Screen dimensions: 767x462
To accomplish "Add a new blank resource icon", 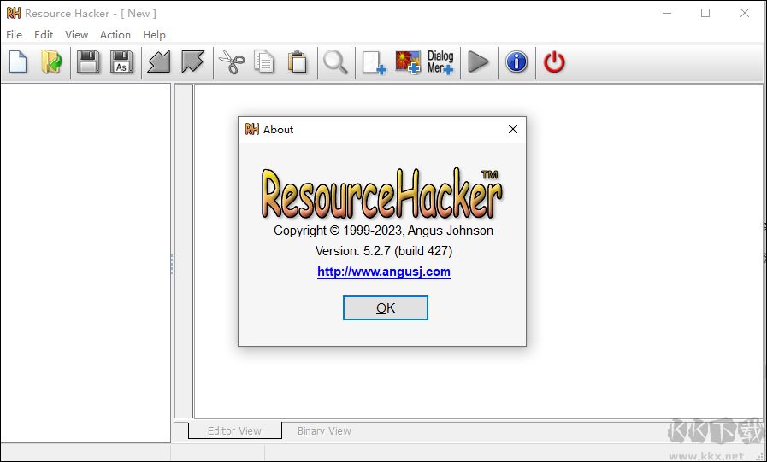I will pos(374,62).
